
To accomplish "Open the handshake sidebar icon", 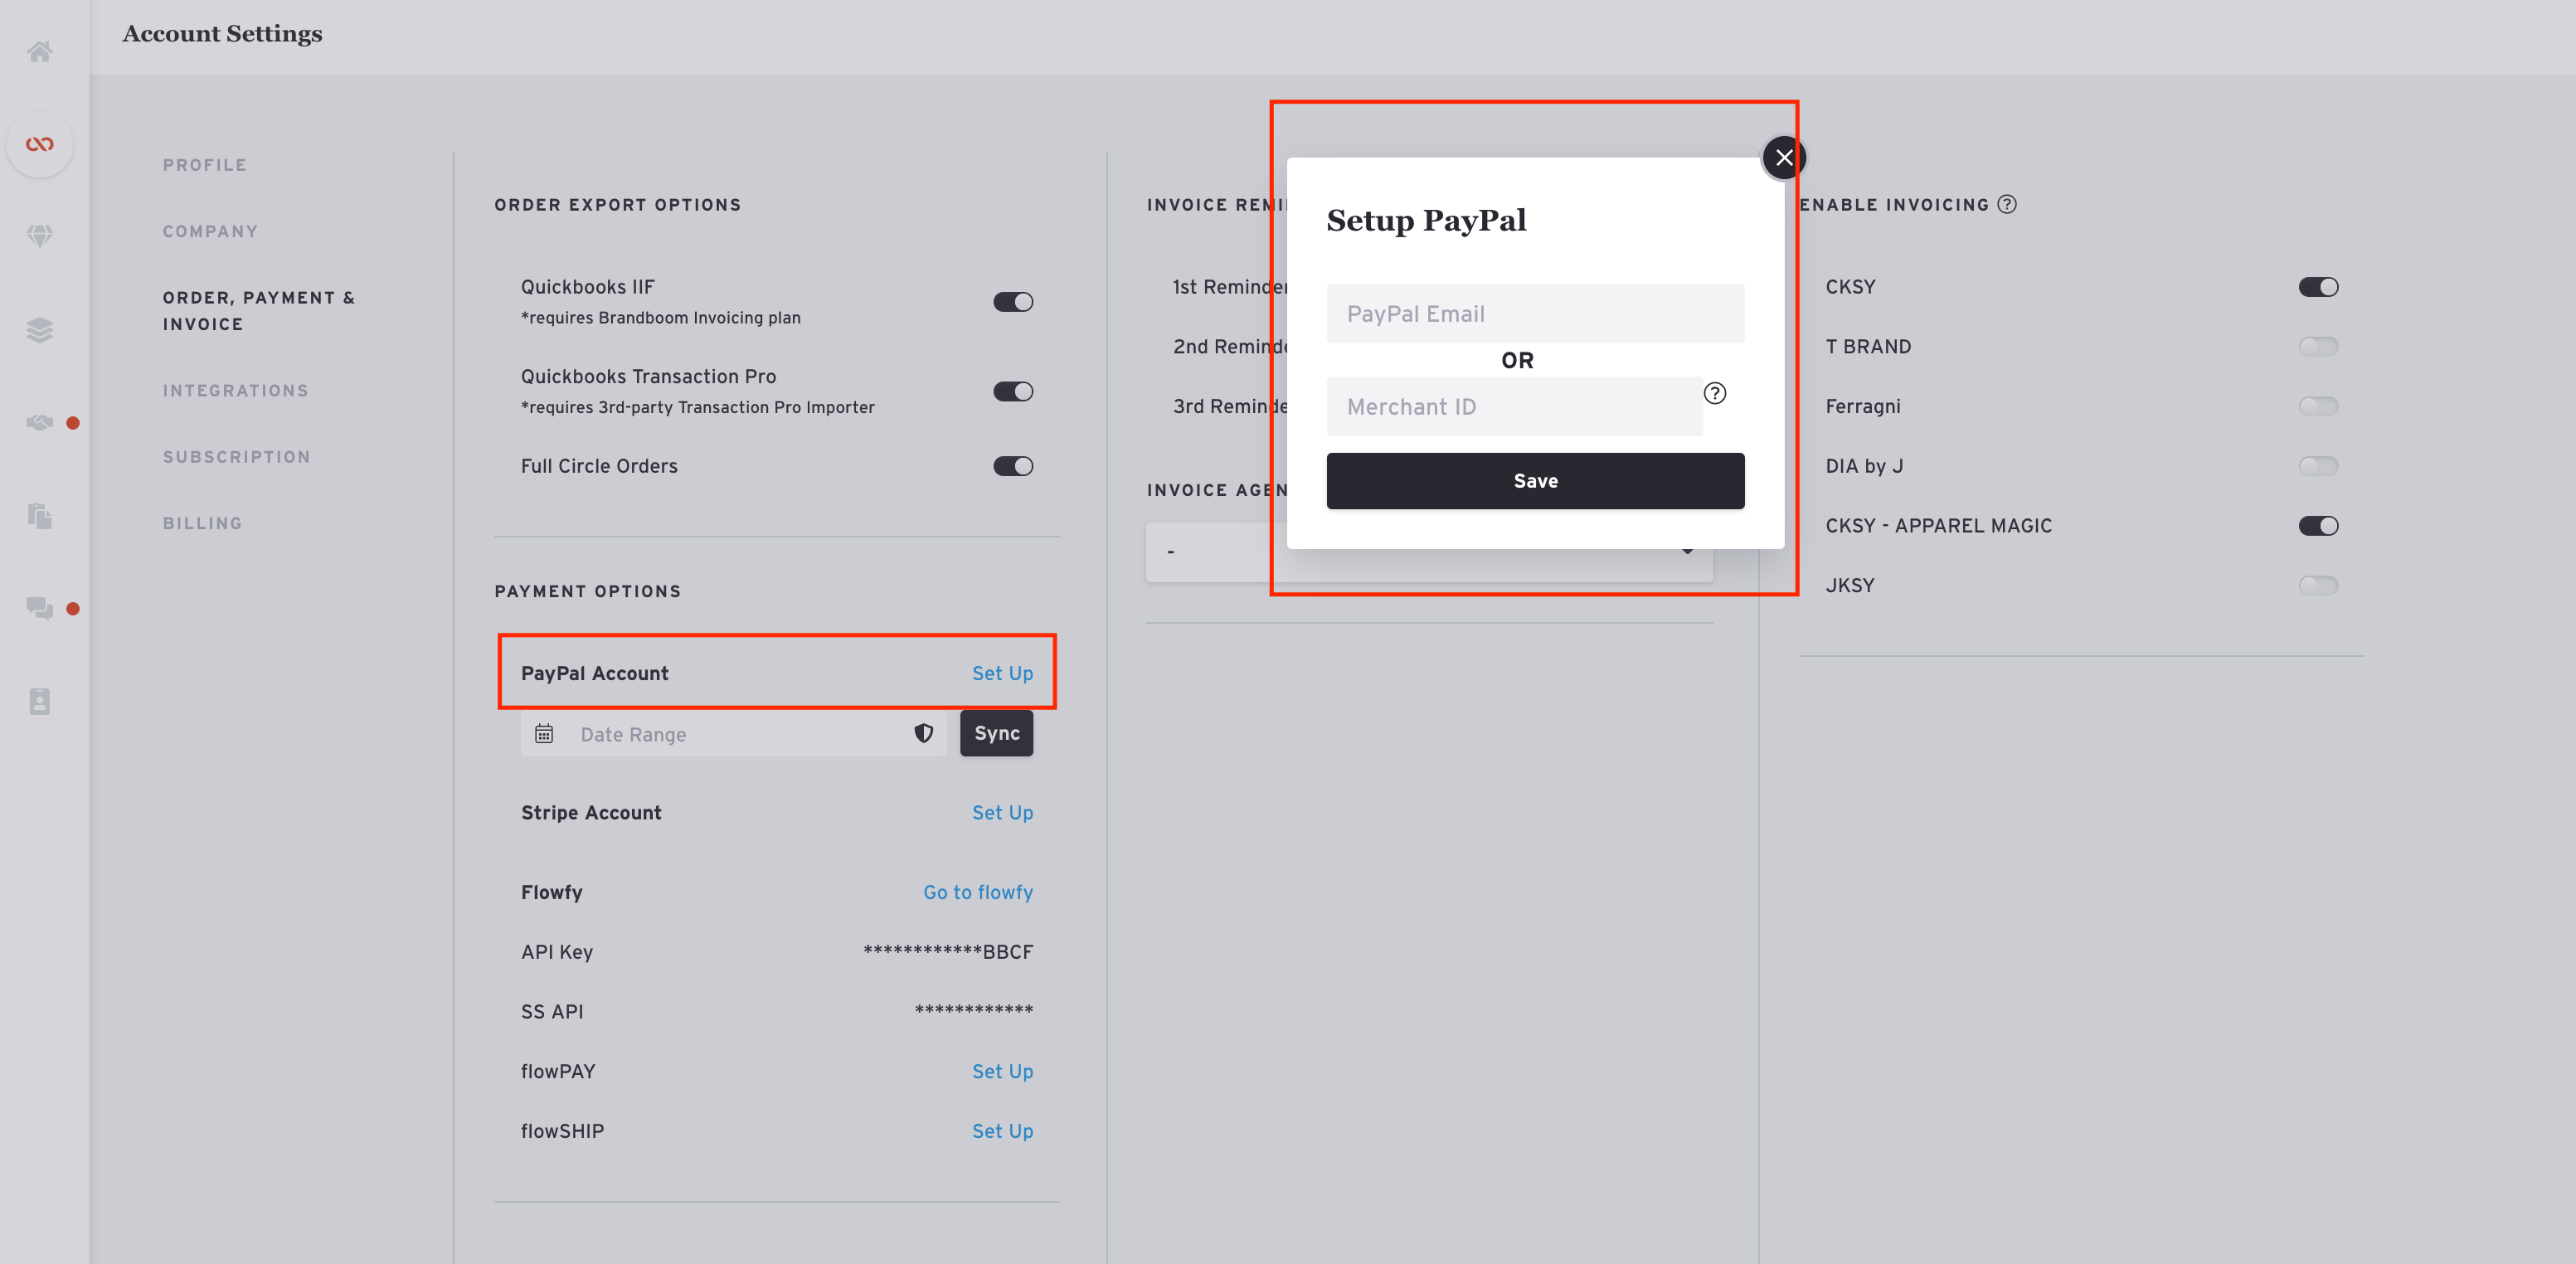I will (39, 422).
